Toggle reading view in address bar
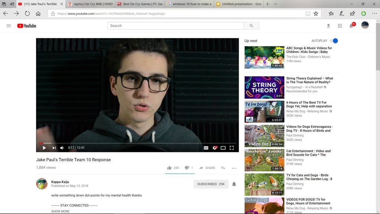 308,14
